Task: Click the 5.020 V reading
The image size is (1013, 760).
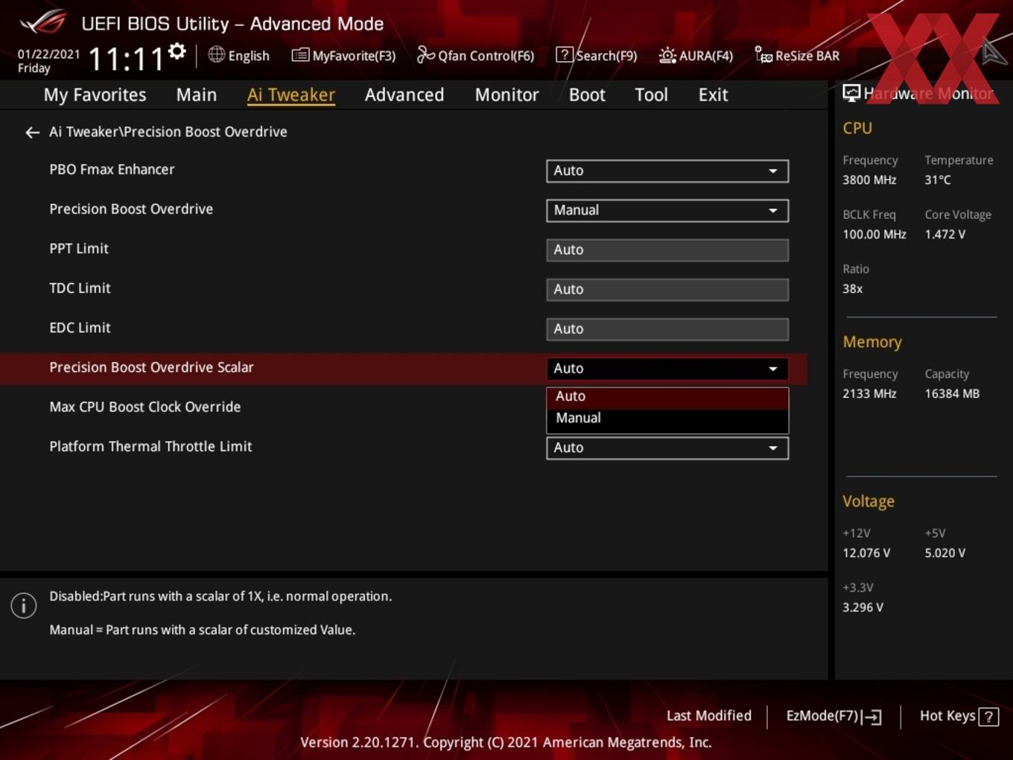Action: click(x=945, y=554)
